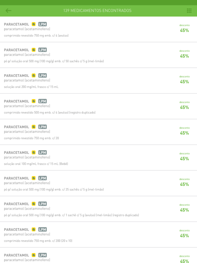Tap the G badge on 50 sachês item

click(x=34, y=50)
